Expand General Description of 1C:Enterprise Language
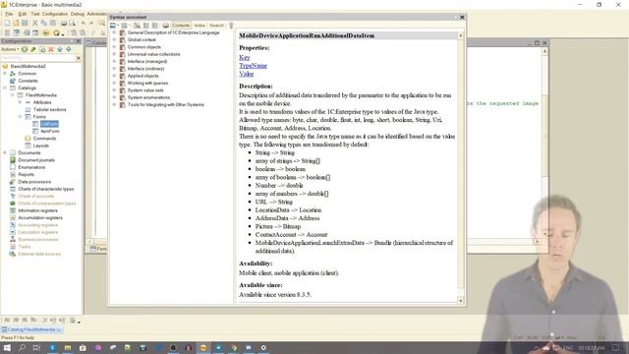 tap(114, 32)
